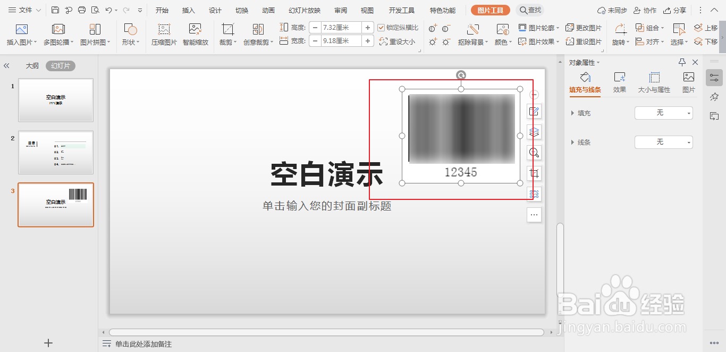The image size is (726, 352).
Task: Pin the Object Properties panel
Action: 682,62
